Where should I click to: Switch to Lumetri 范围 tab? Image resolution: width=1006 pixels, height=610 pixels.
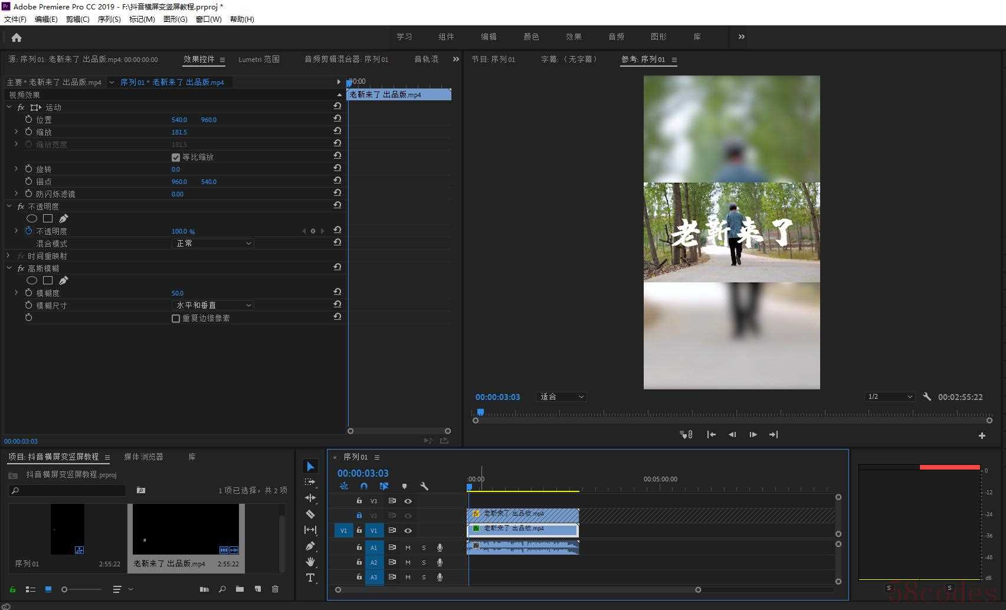pyautogui.click(x=259, y=59)
